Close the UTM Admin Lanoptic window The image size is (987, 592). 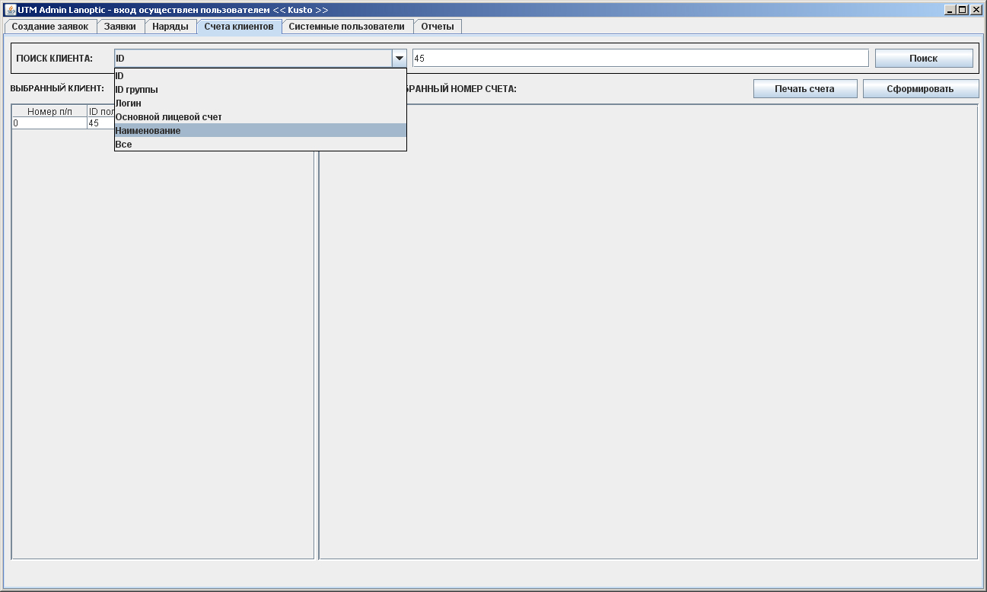pos(976,10)
